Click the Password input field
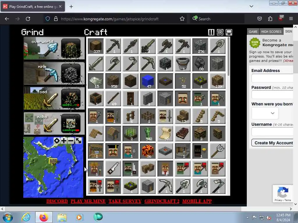Screen dimensions: 298x223 coord(272,95)
